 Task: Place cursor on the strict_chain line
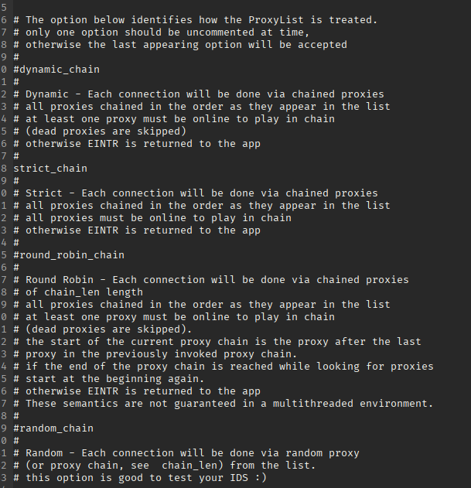point(50,169)
